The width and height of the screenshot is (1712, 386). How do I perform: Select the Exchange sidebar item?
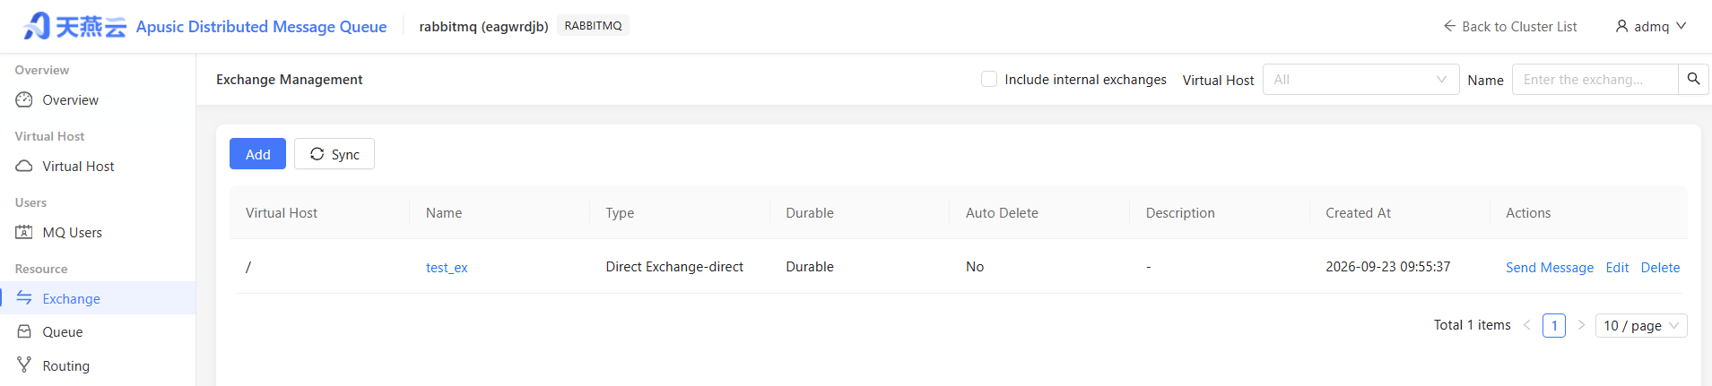click(x=98, y=298)
